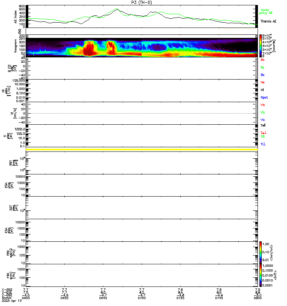
Task: Click the keogram counts color bar
Action: 261,46
